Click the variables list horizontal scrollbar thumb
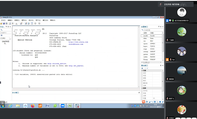This screenshot has width=197, height=119. point(146,62)
